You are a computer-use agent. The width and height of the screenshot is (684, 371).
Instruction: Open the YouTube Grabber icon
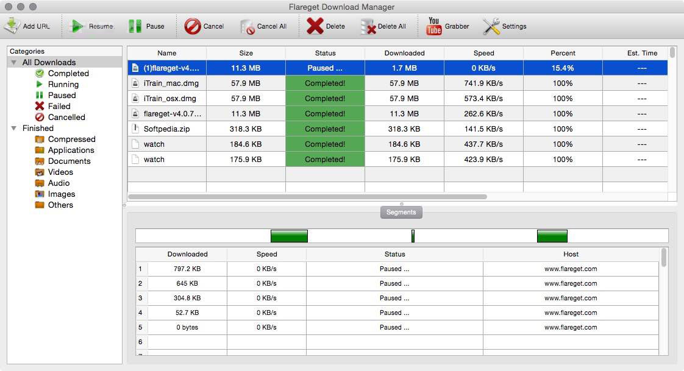[433, 26]
